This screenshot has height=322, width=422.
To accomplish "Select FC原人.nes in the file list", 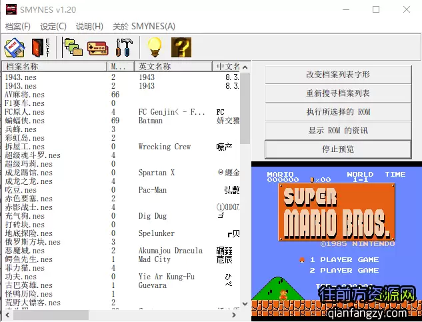I will click(25, 112).
